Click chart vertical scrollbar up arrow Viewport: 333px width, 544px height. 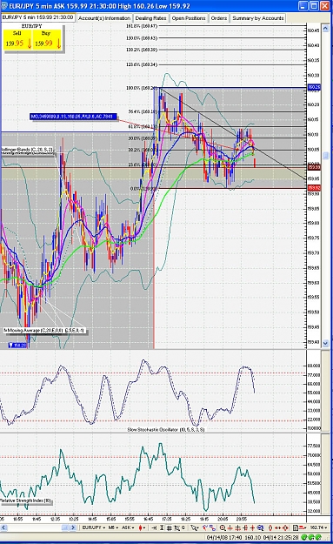(x=326, y=29)
